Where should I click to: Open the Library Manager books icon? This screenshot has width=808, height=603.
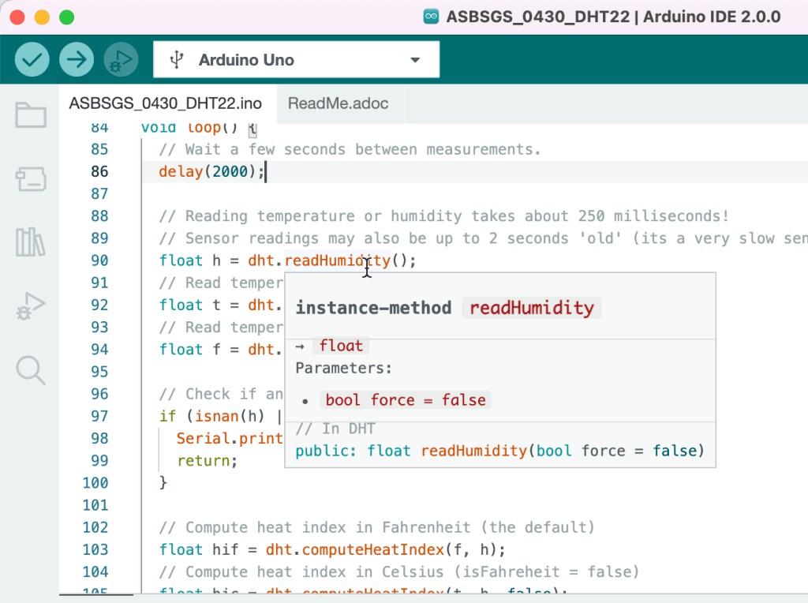(31, 242)
